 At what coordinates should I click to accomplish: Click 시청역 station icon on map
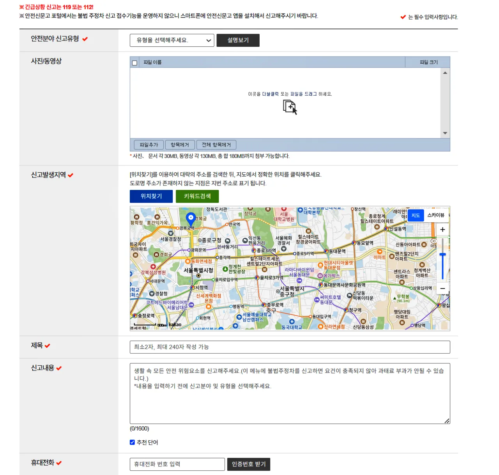(x=192, y=288)
